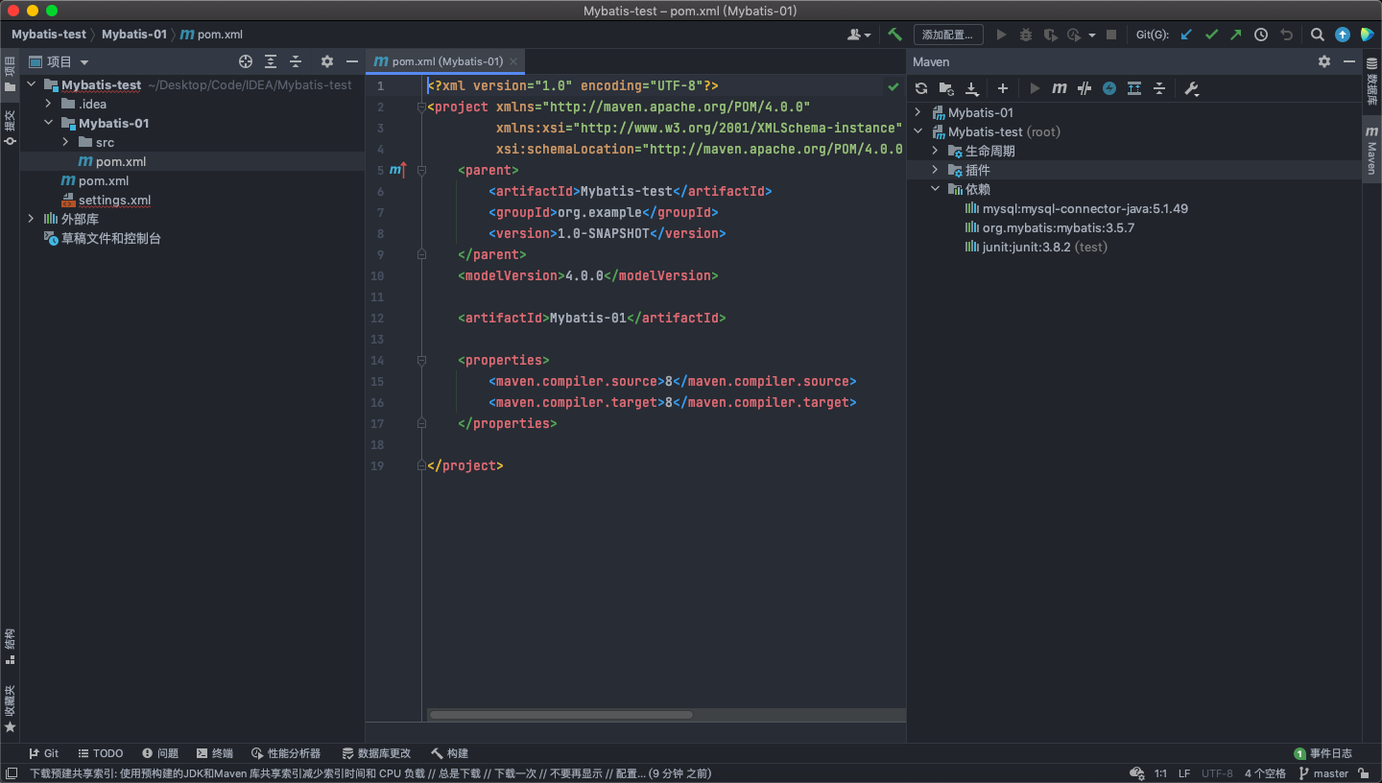Image resolution: width=1382 pixels, height=783 pixels.
Task: Click the Git Rollback undo icon
Action: point(1286,35)
